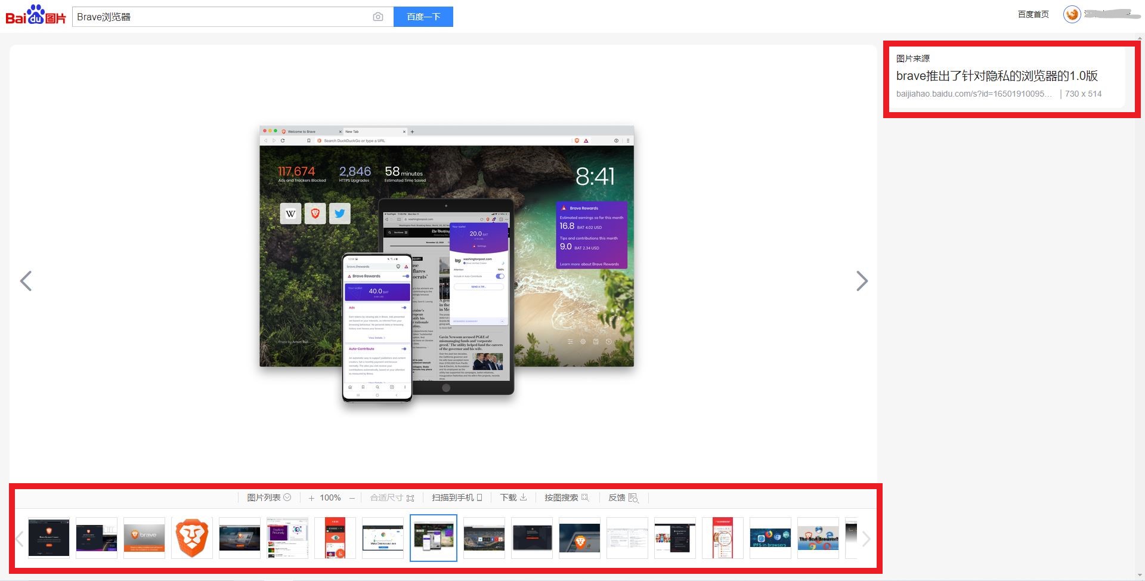Click the 100% zoom level value

(330, 497)
